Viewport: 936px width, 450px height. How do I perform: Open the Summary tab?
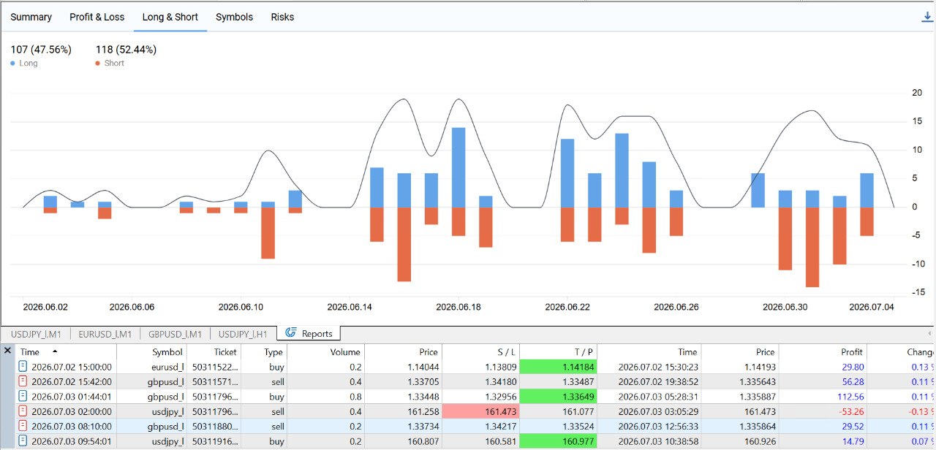pyautogui.click(x=31, y=17)
